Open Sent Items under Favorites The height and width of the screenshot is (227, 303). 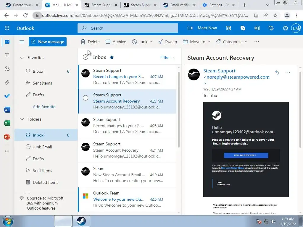point(46,83)
